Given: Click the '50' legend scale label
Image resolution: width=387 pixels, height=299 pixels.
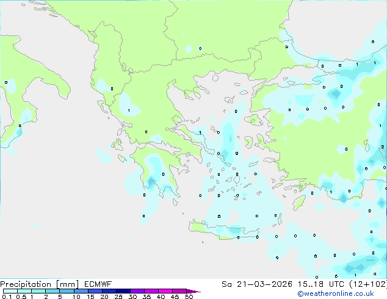Looking at the screenshot, I should 189,297.
